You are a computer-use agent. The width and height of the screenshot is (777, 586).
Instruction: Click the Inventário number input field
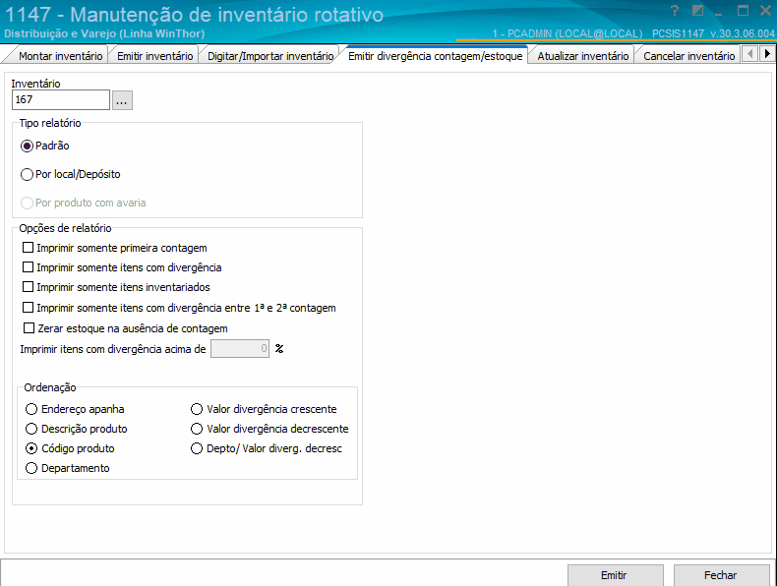(60, 100)
